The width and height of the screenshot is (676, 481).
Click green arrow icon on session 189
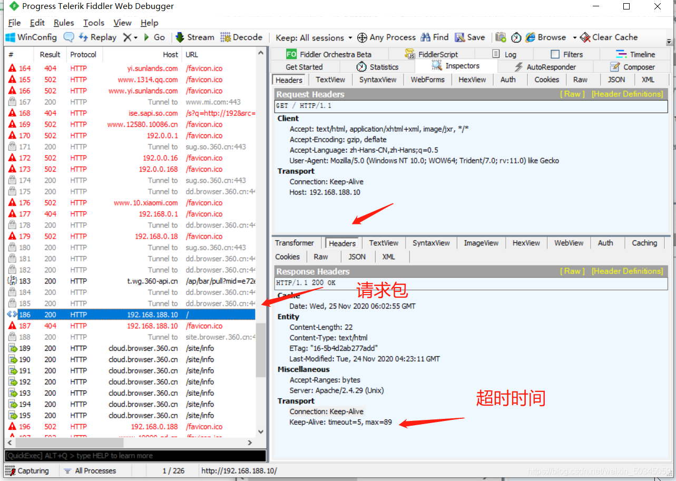[x=12, y=348]
